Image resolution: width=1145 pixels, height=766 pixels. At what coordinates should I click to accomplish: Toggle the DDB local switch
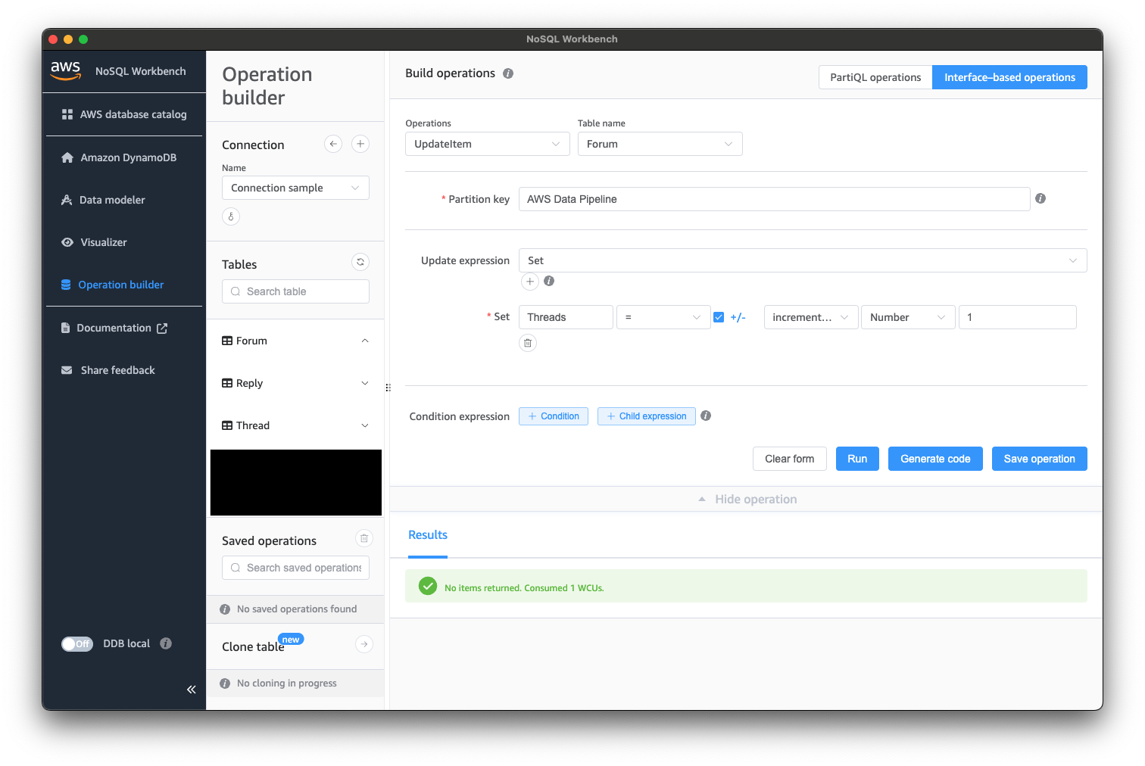point(77,643)
